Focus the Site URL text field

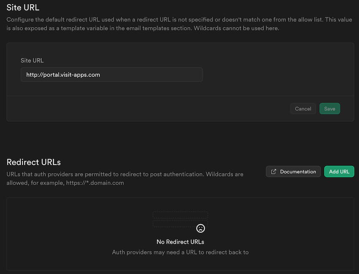pyautogui.click(x=112, y=75)
